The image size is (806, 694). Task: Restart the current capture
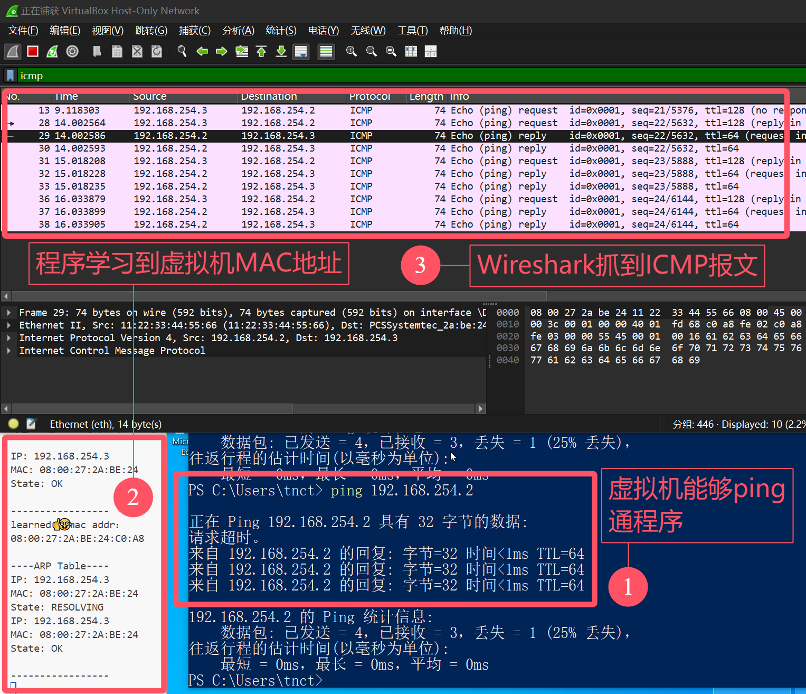point(52,51)
